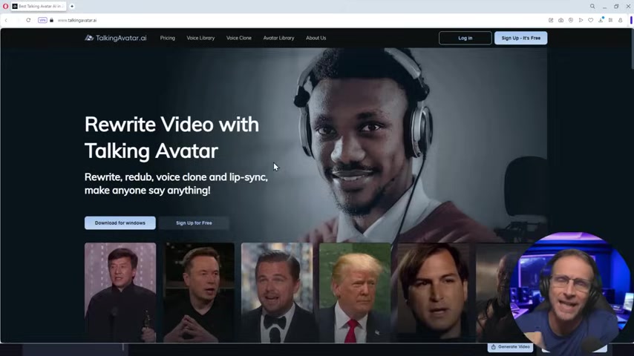Screen dimensions: 634x356
Task: Take a snapshot with camera icon
Action: 561,20
